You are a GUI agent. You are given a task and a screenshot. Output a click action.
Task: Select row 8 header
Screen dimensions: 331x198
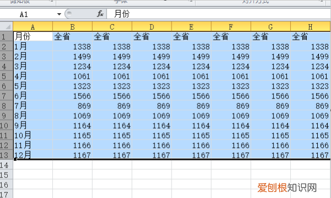tap(6, 106)
